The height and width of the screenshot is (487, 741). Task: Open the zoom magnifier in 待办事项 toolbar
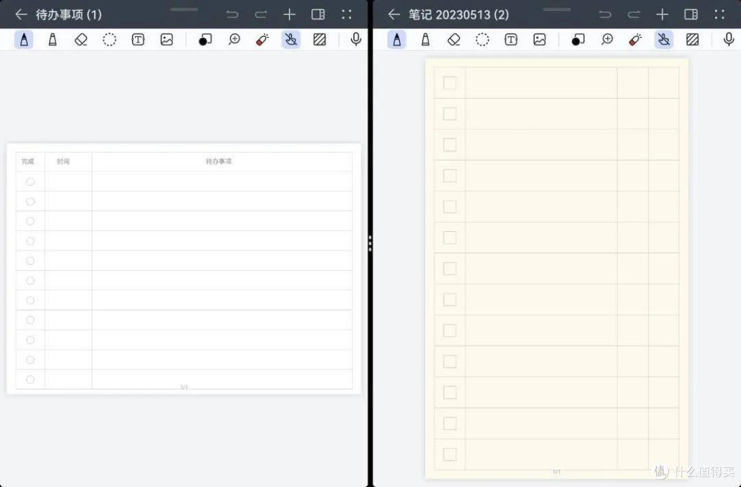point(234,40)
